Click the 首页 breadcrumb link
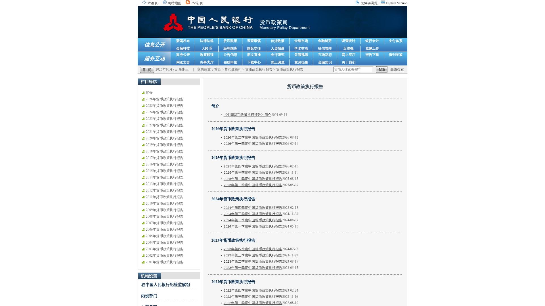 coord(217,70)
